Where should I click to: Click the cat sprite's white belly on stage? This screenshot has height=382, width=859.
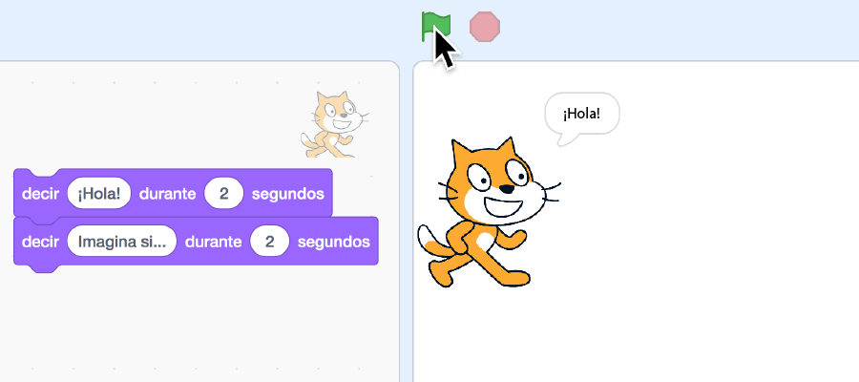(484, 242)
